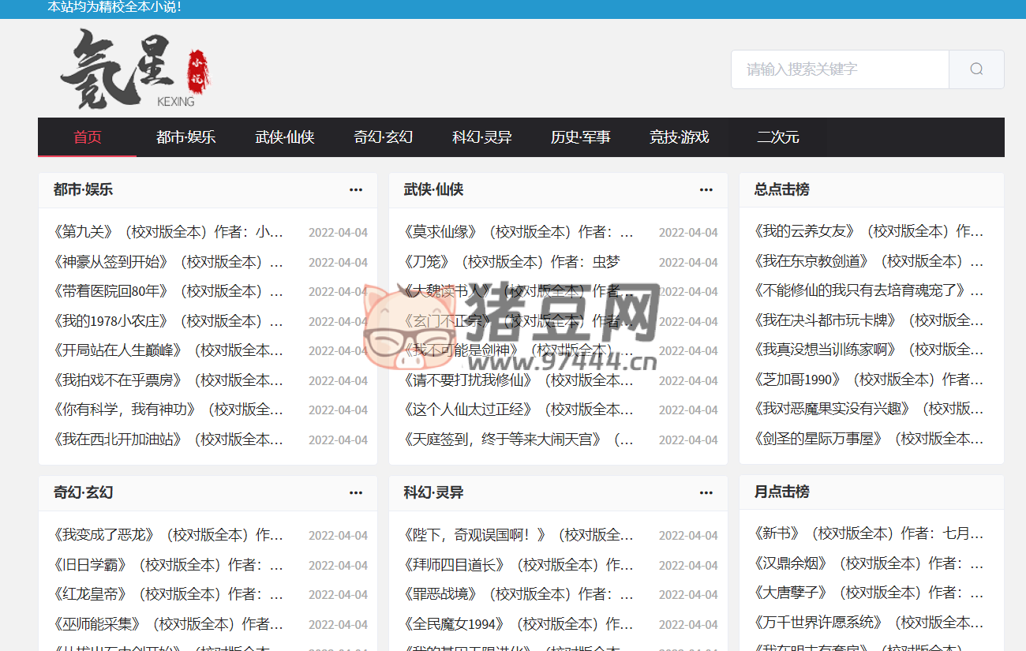Open the 历史·军事 category in navigation bar
Screen dimensions: 1026x651
click(x=581, y=137)
